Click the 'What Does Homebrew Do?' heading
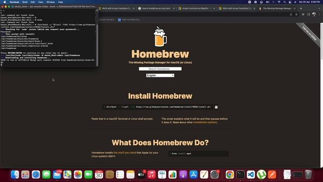The image size is (323, 182). pos(160,143)
